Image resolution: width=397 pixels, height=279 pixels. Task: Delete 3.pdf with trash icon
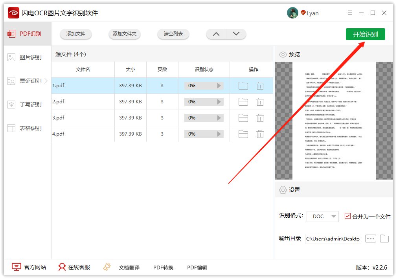260,118
